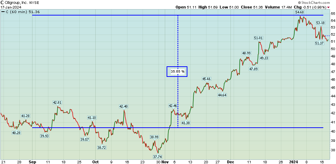Click the red down arrow beside Chg
Viewport: 336px width, 164px height.
[x=328, y=7]
